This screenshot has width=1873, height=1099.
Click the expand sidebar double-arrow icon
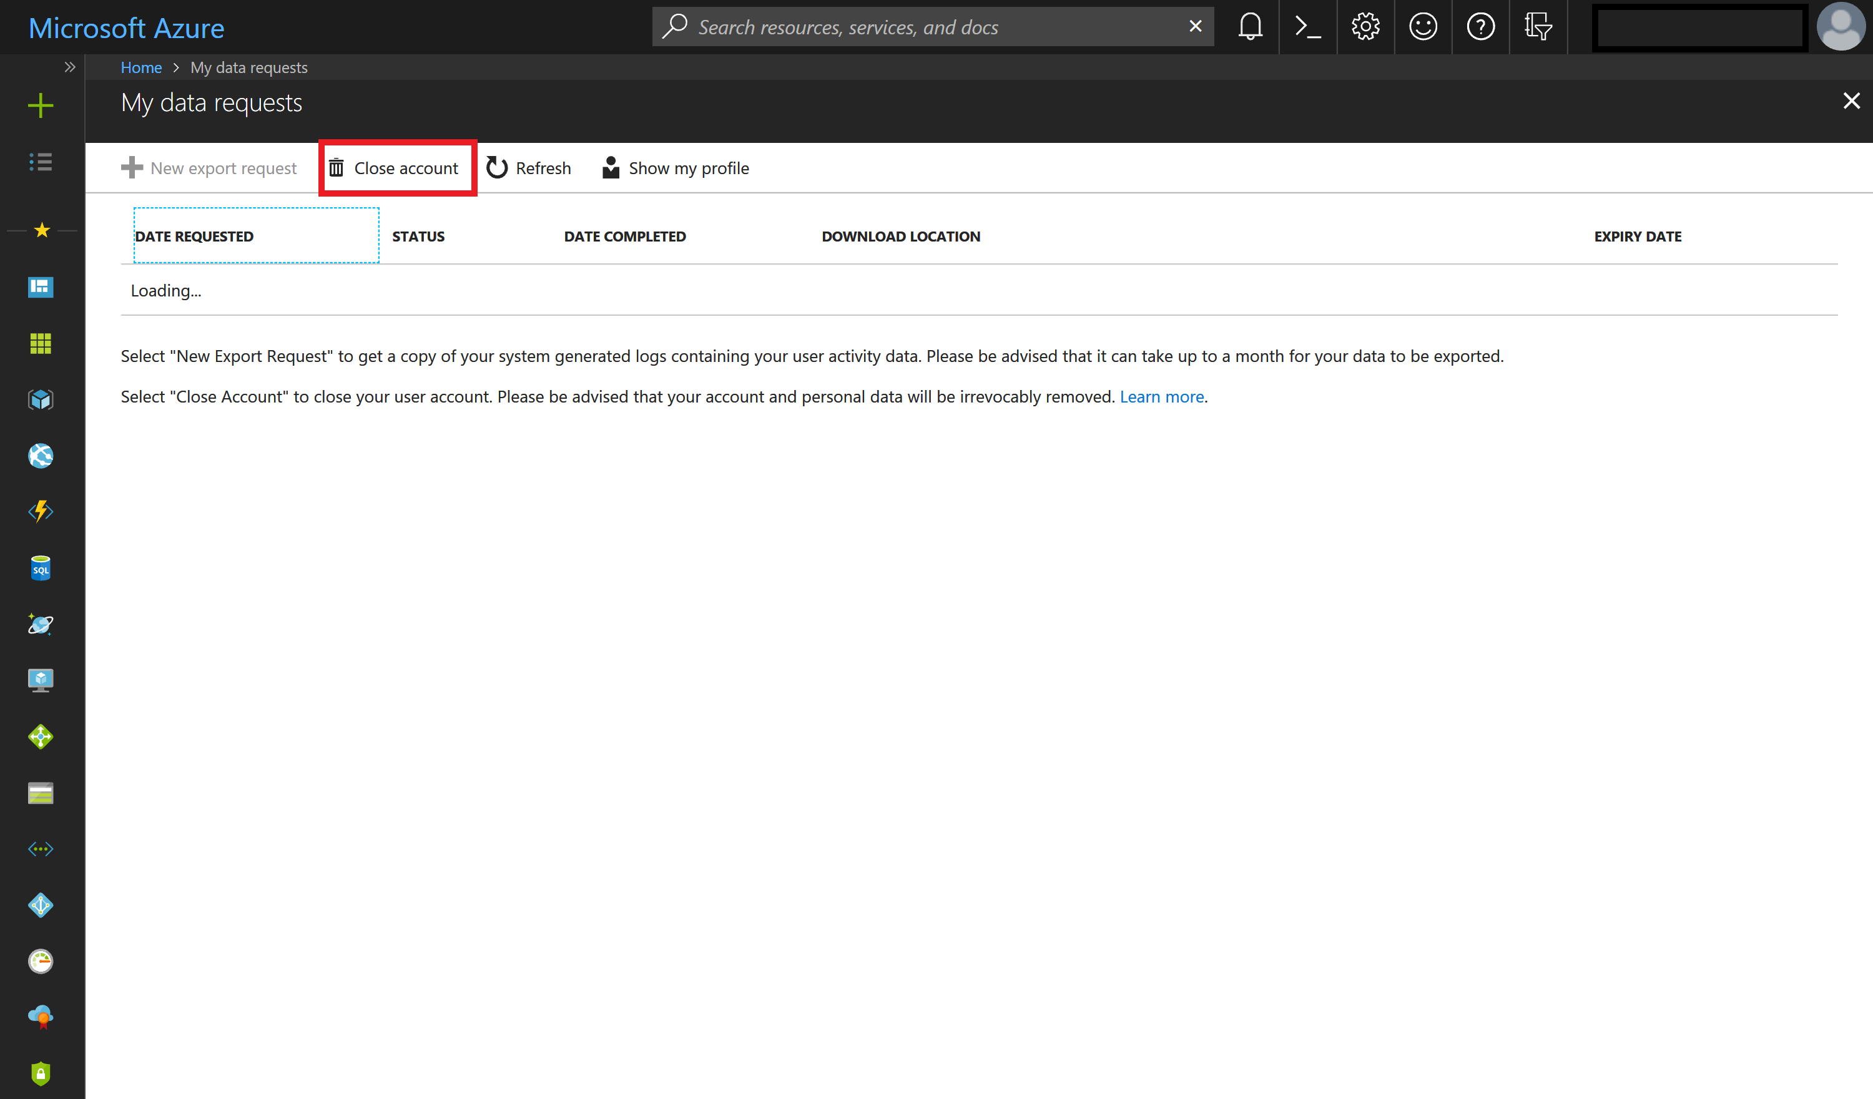69,67
